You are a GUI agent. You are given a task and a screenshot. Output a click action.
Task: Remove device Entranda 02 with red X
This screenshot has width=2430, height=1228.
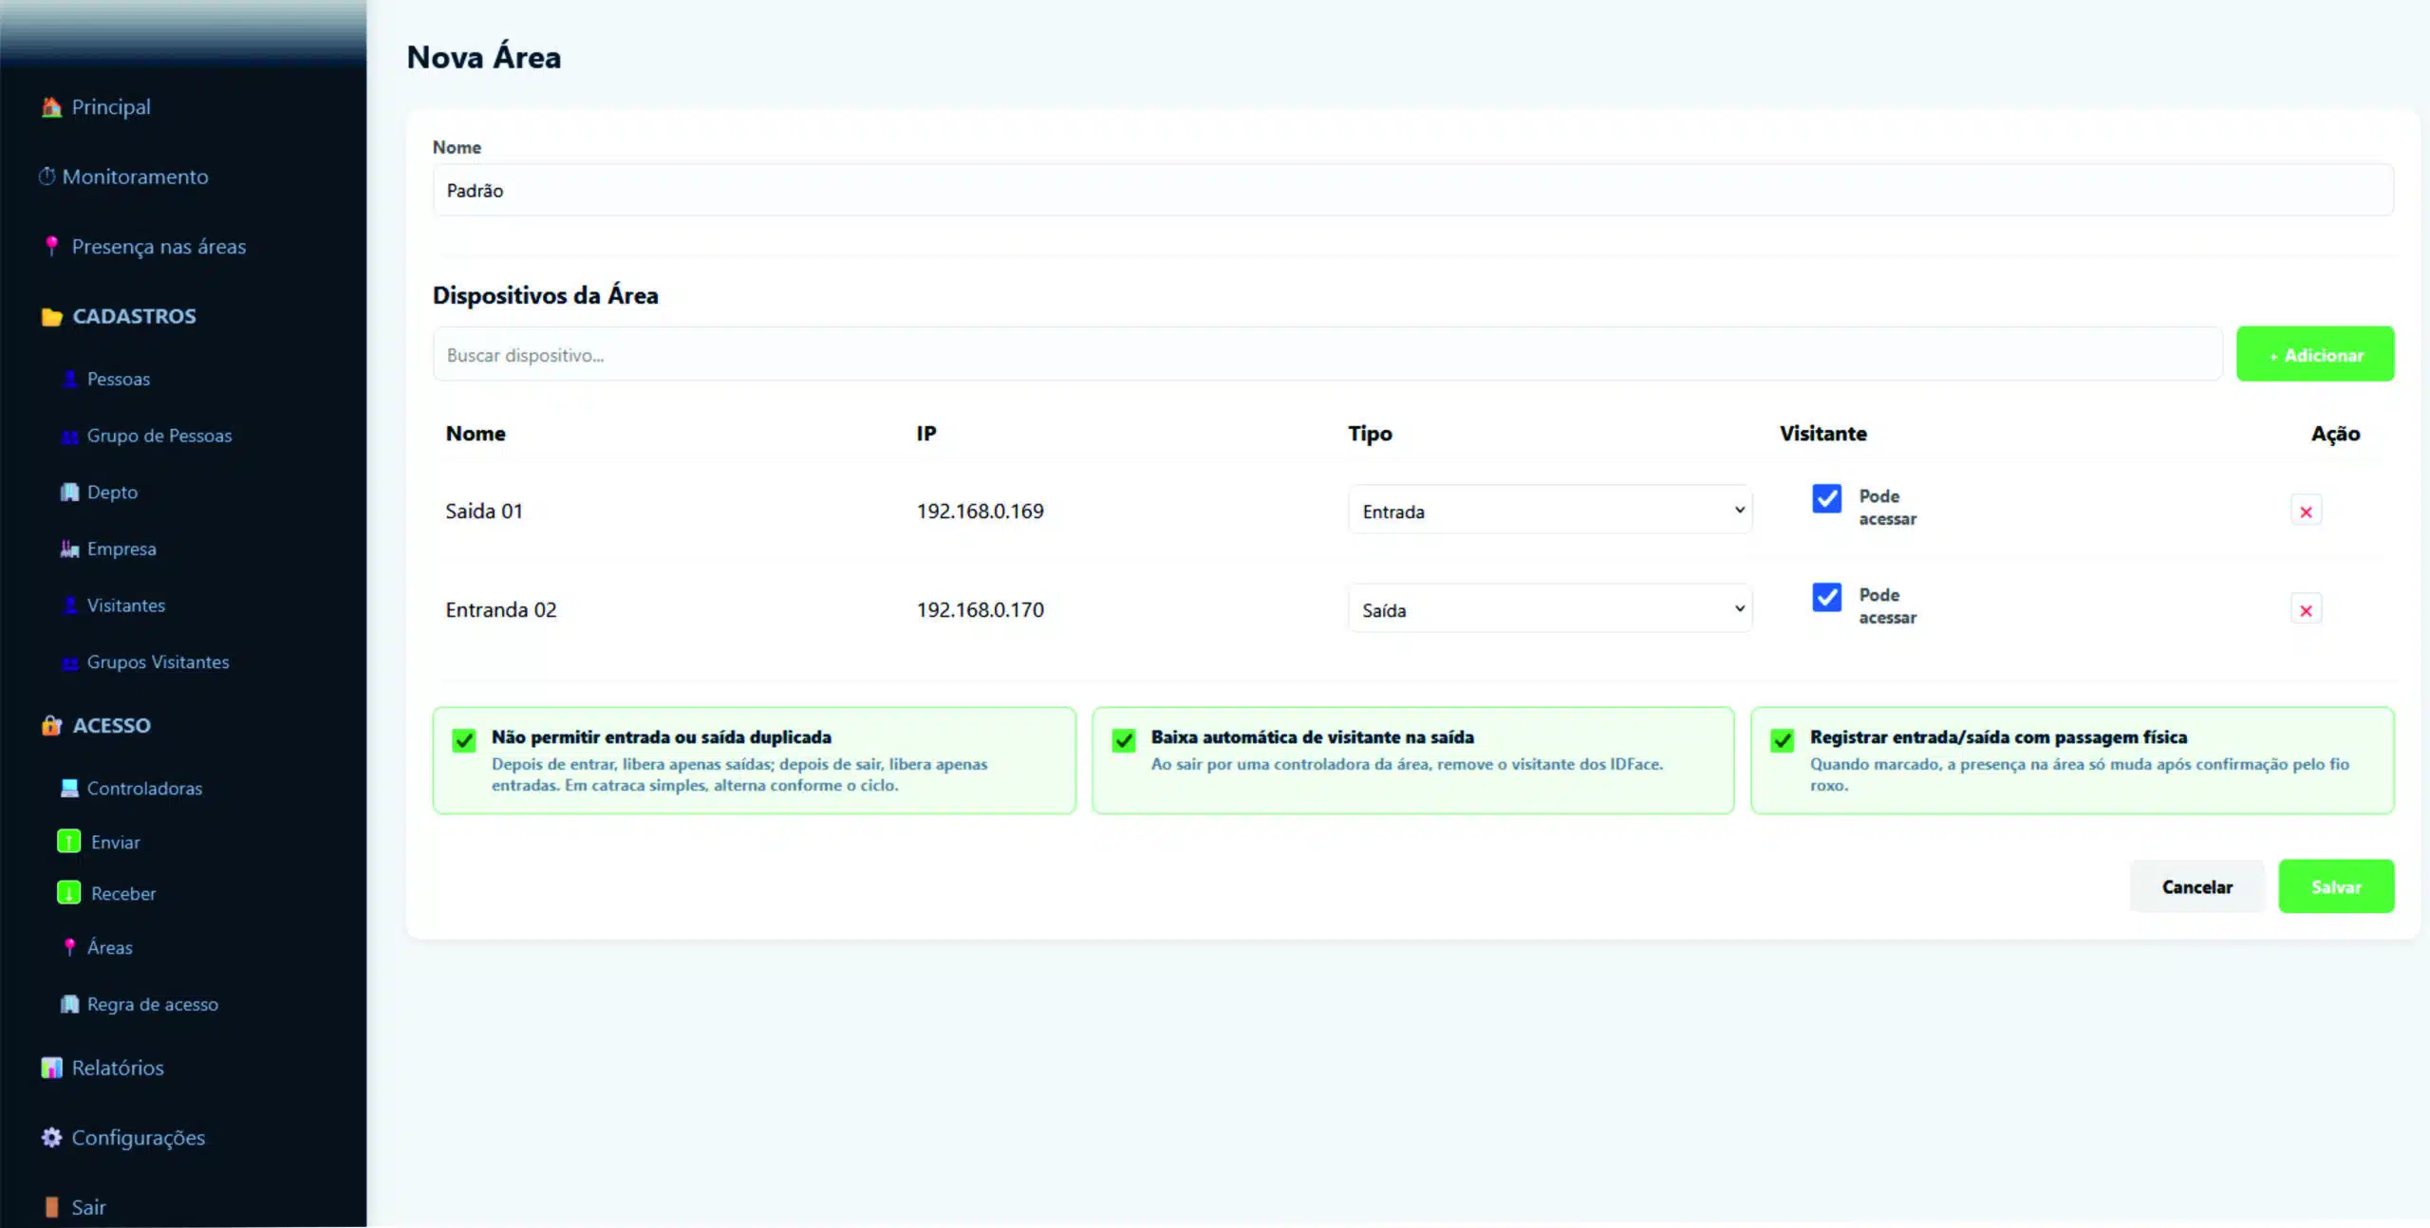point(2306,610)
